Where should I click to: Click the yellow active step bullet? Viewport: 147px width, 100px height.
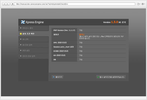[21, 34]
